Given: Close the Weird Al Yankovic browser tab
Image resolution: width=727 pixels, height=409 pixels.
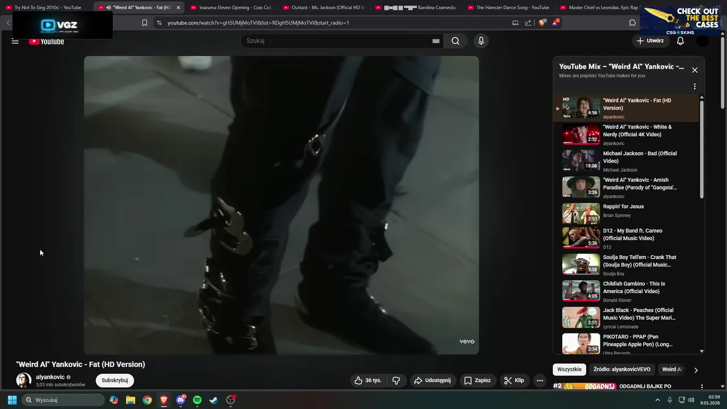Looking at the screenshot, I should click(x=178, y=7).
